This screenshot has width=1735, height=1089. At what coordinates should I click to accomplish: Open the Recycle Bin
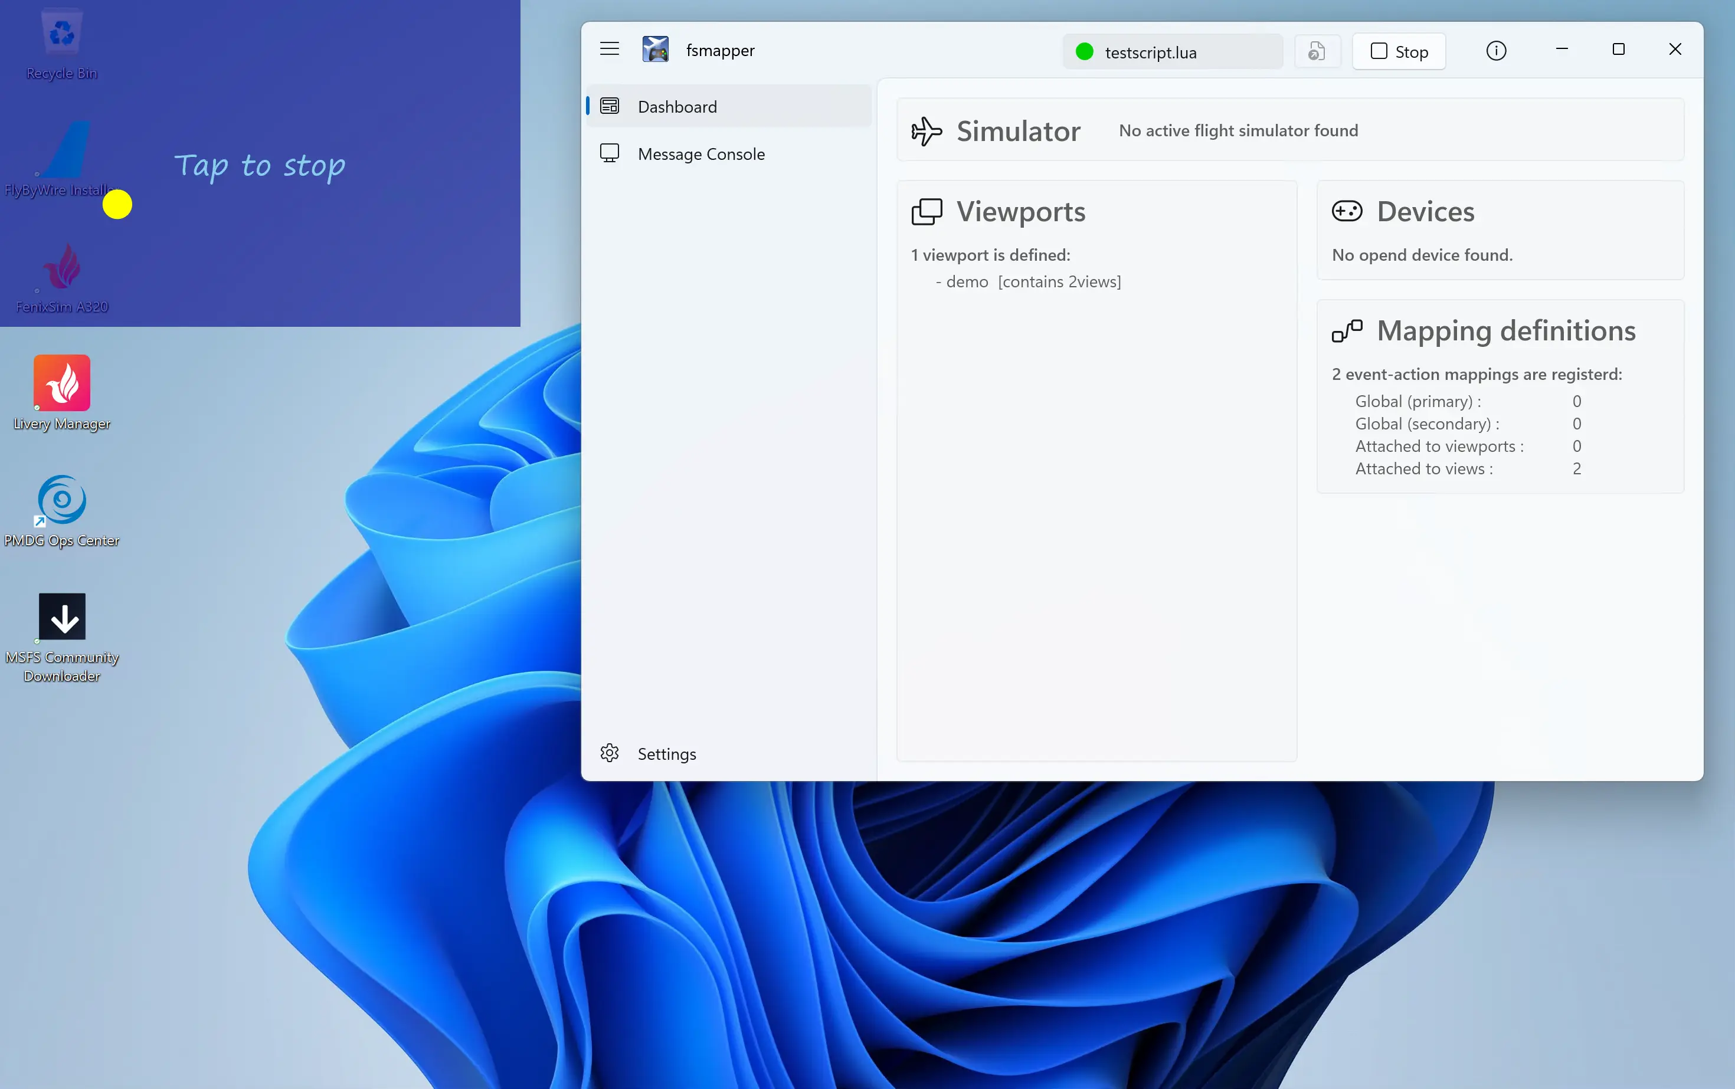pos(61,32)
